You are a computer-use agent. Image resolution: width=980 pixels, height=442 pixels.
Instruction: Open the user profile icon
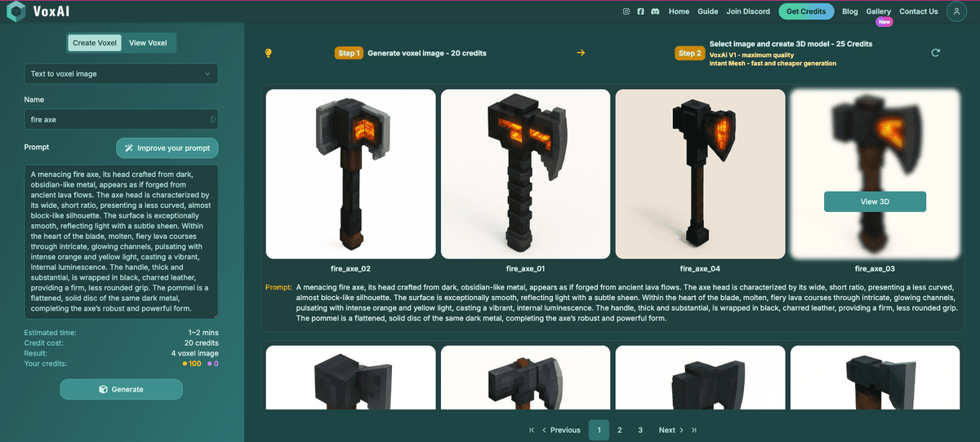click(x=956, y=11)
